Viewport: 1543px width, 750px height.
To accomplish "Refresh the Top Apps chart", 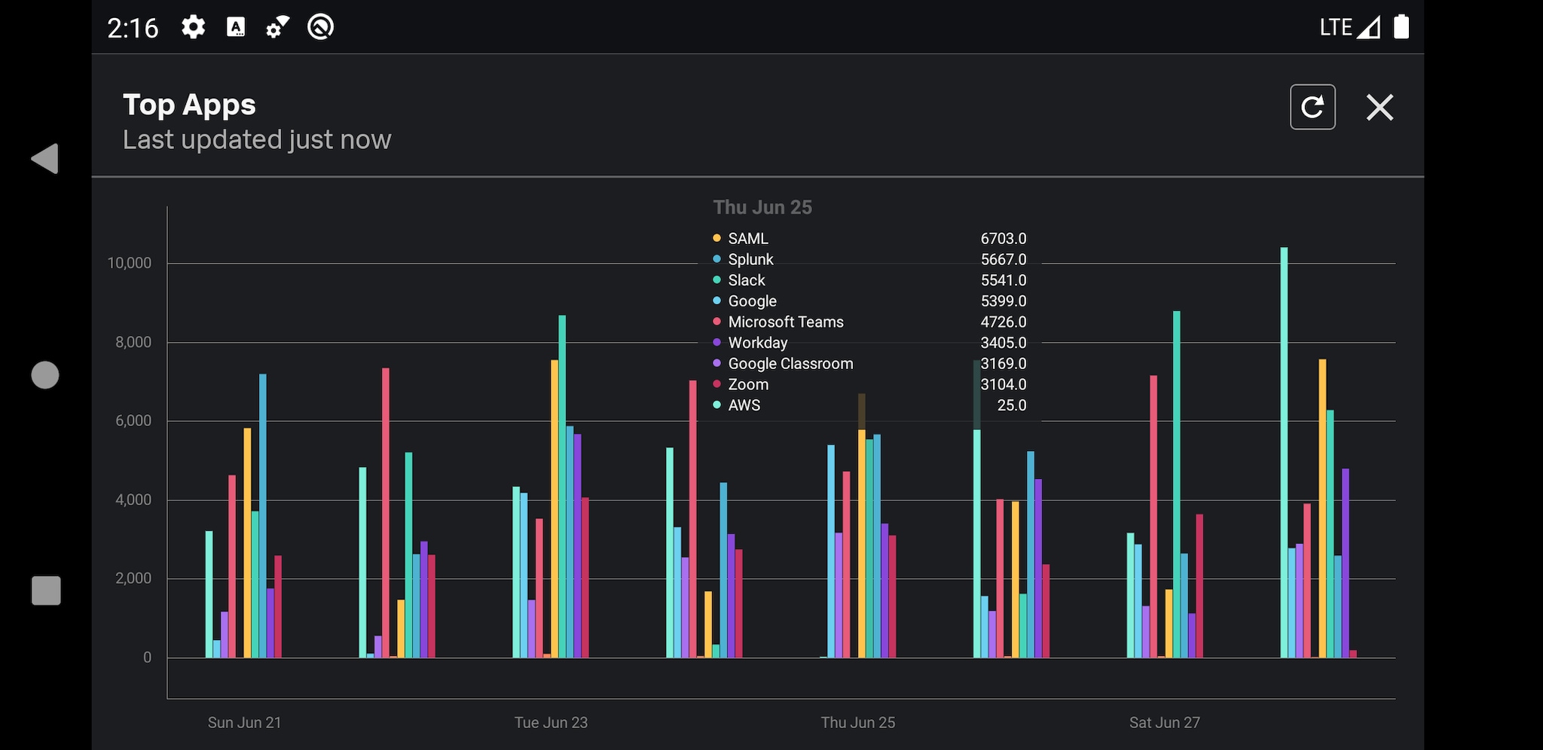I will pyautogui.click(x=1312, y=107).
